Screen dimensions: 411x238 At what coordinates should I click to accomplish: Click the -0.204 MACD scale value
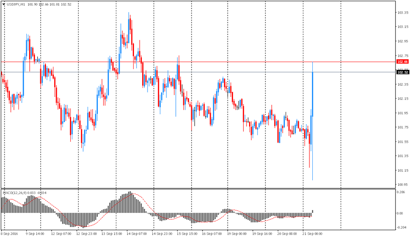pos(402,227)
